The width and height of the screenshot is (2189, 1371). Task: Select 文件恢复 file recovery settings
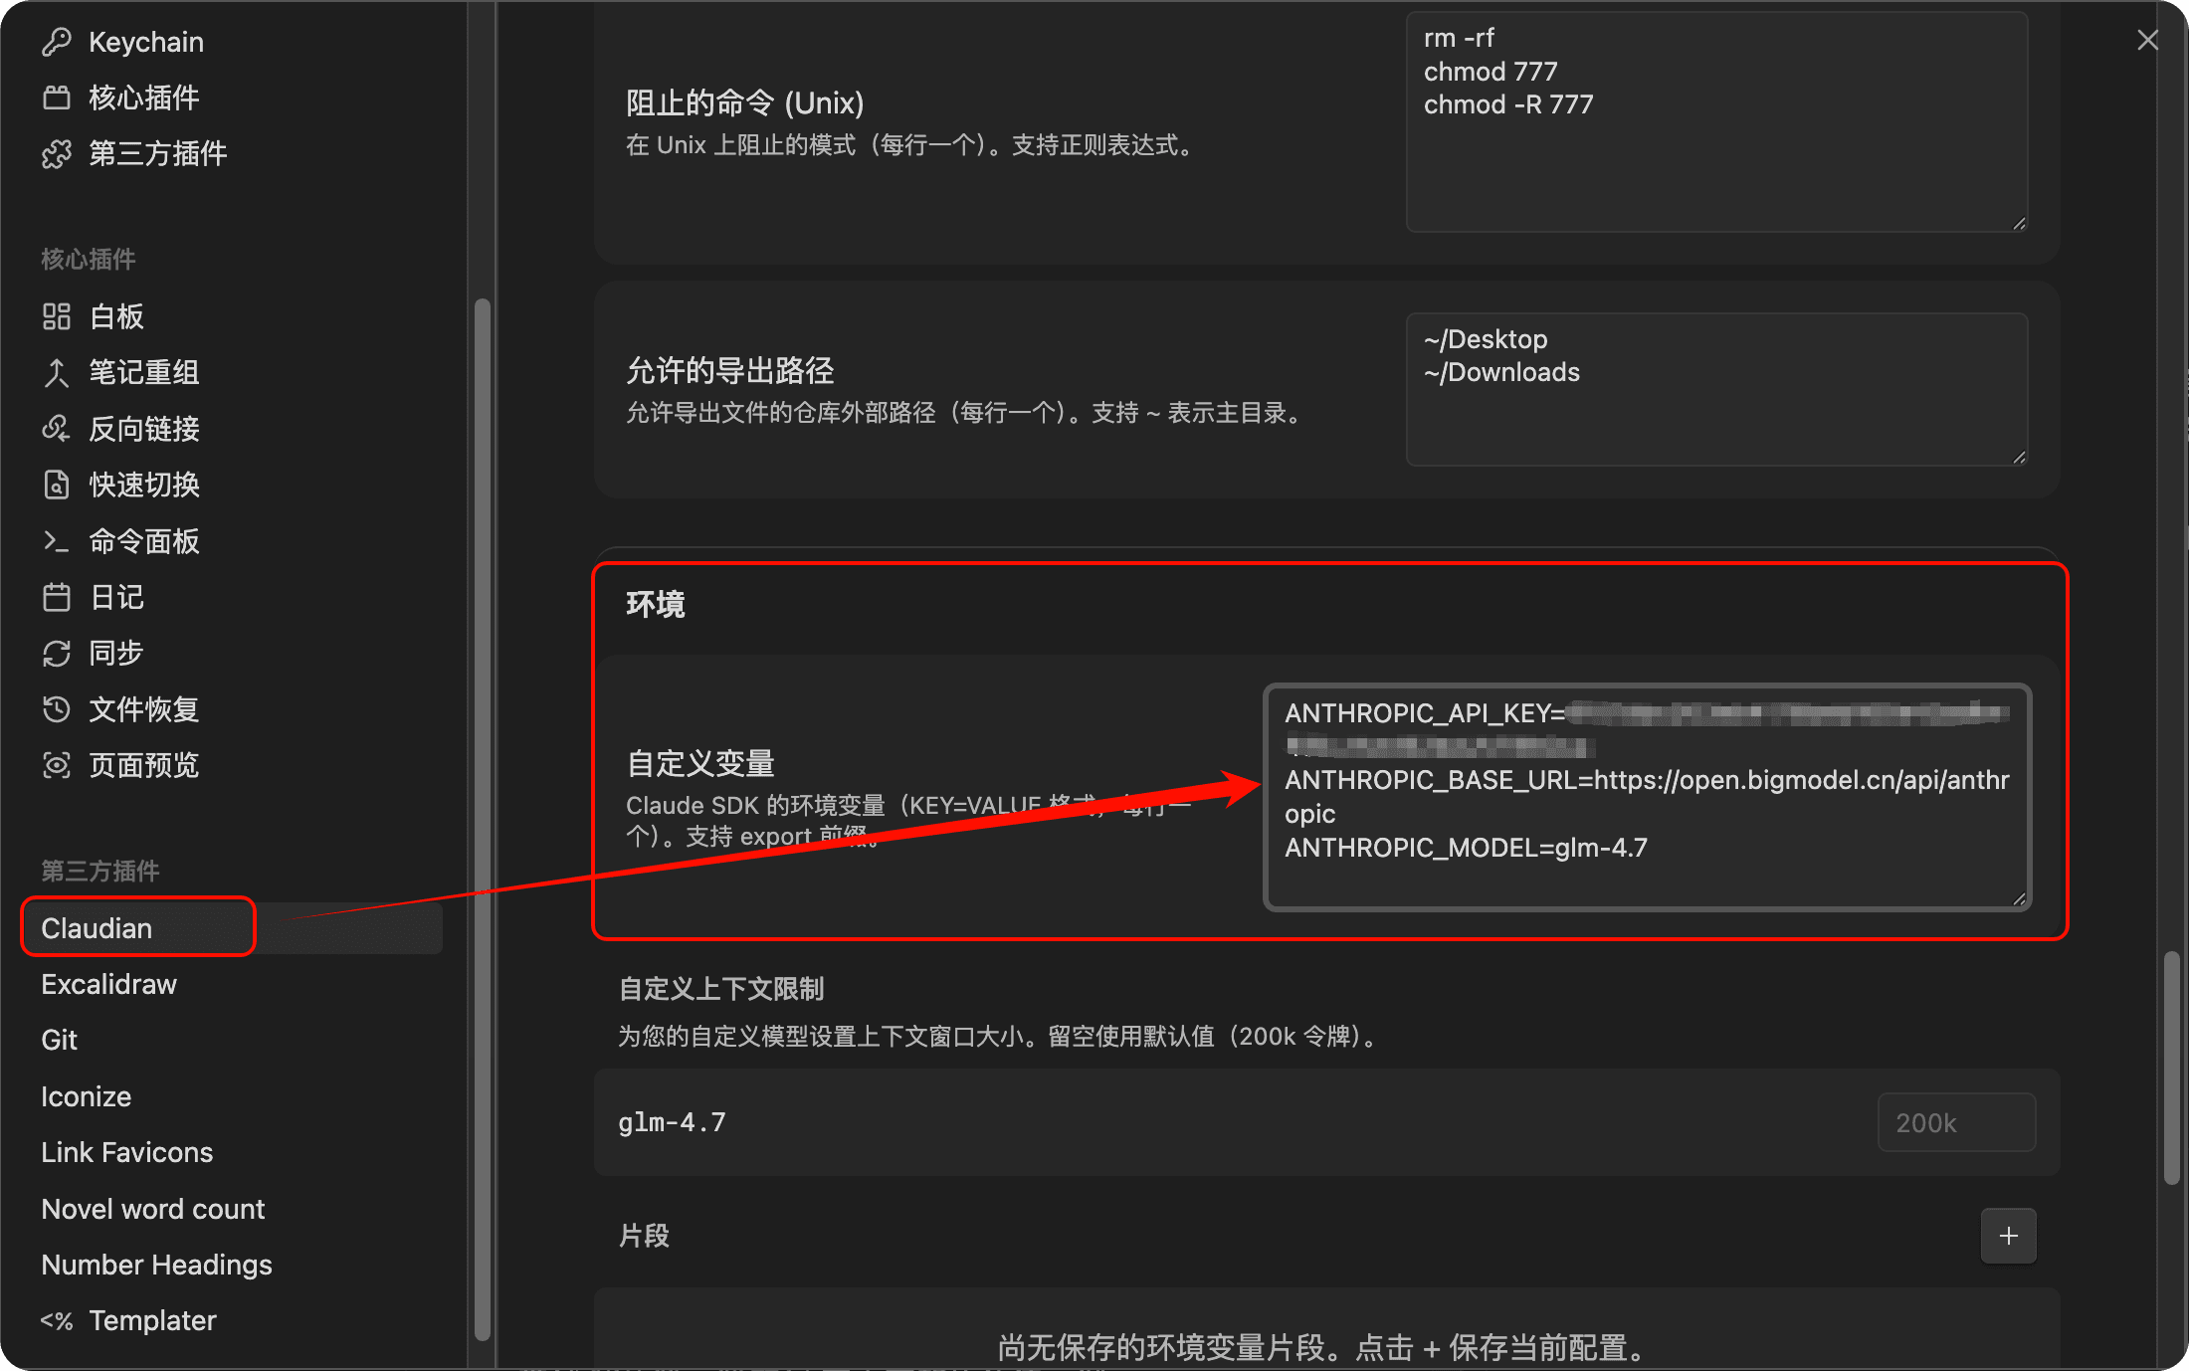pos(143,708)
